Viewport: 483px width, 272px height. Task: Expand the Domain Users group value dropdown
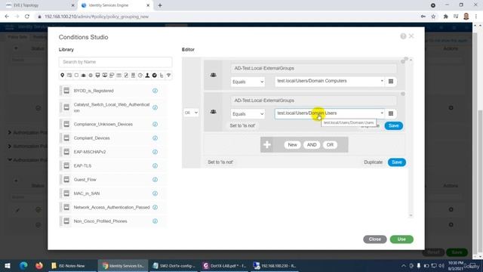[x=382, y=113]
